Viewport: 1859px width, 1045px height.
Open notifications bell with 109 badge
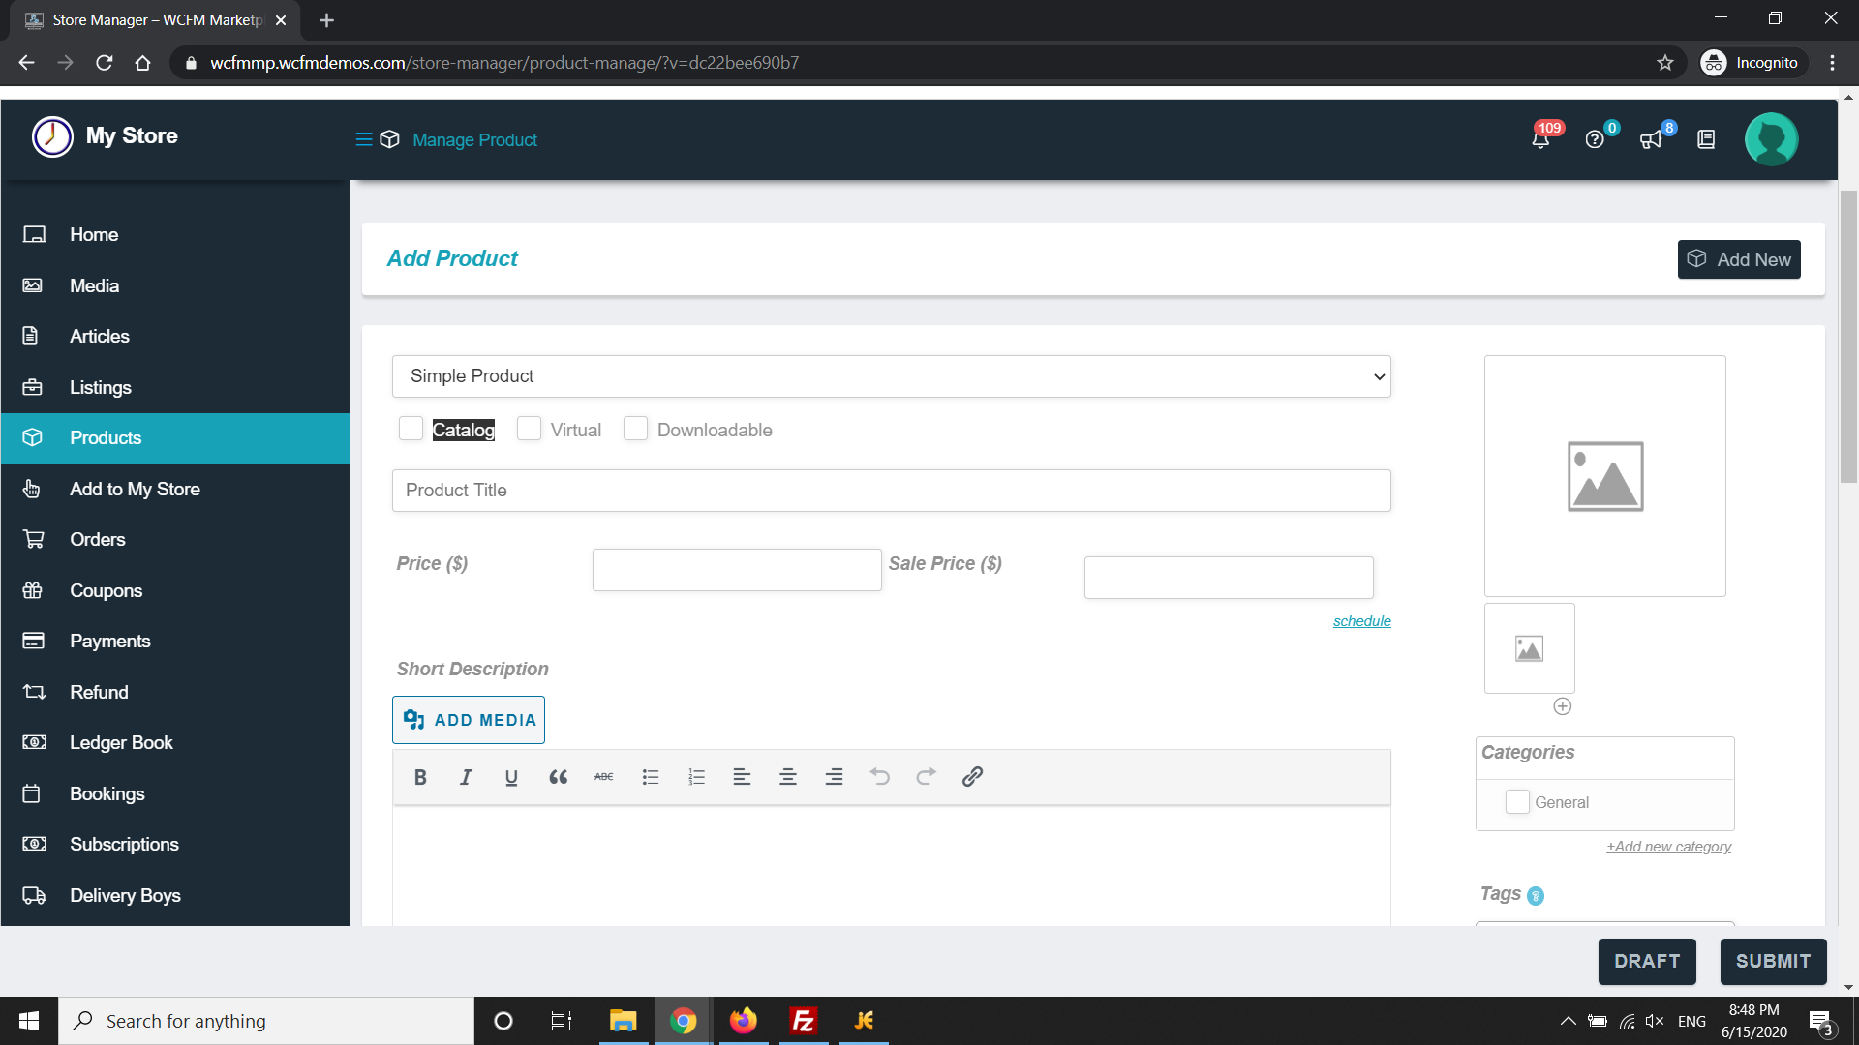coord(1540,139)
